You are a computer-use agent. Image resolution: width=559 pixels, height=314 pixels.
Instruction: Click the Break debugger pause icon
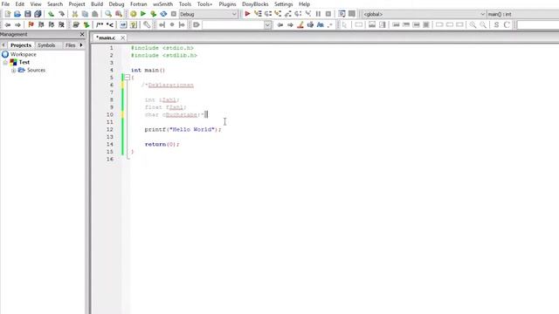tap(318, 14)
